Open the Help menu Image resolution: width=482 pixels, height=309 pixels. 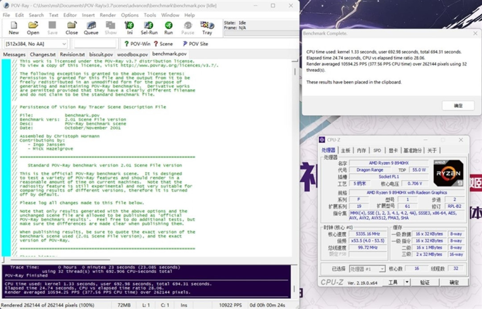point(189,15)
